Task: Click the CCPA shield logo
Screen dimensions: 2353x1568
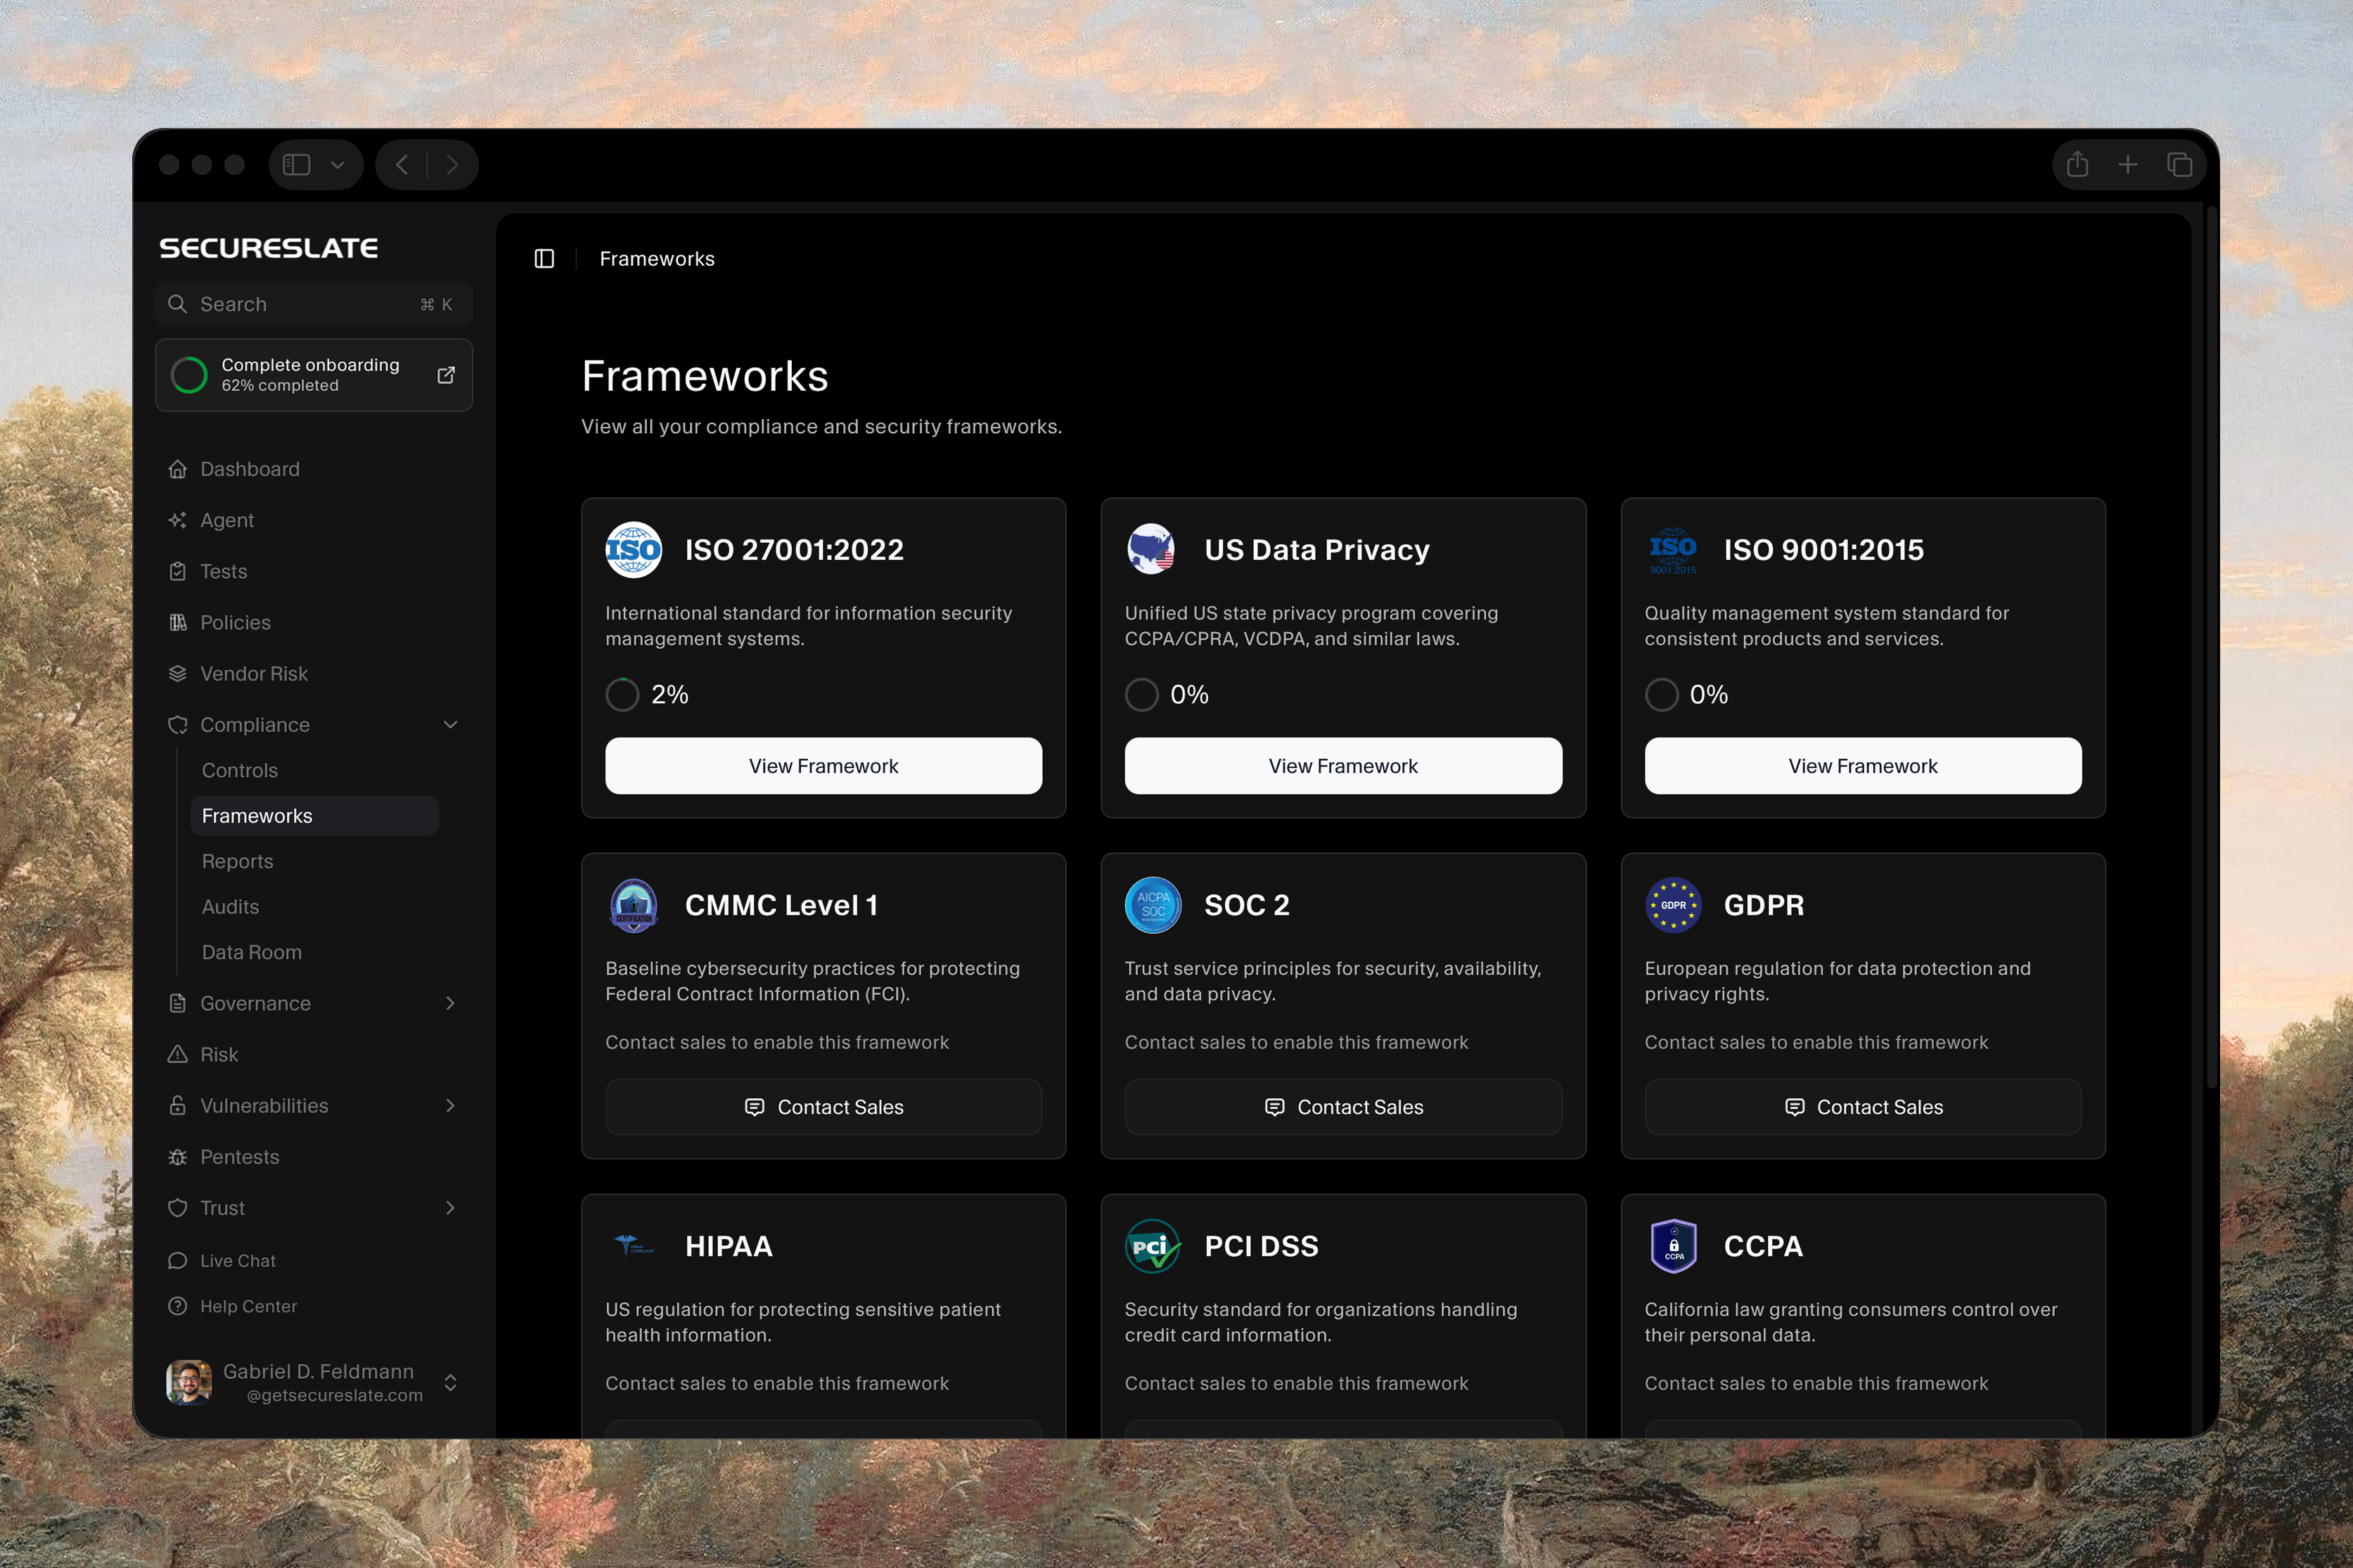Action: pyautogui.click(x=1673, y=1246)
